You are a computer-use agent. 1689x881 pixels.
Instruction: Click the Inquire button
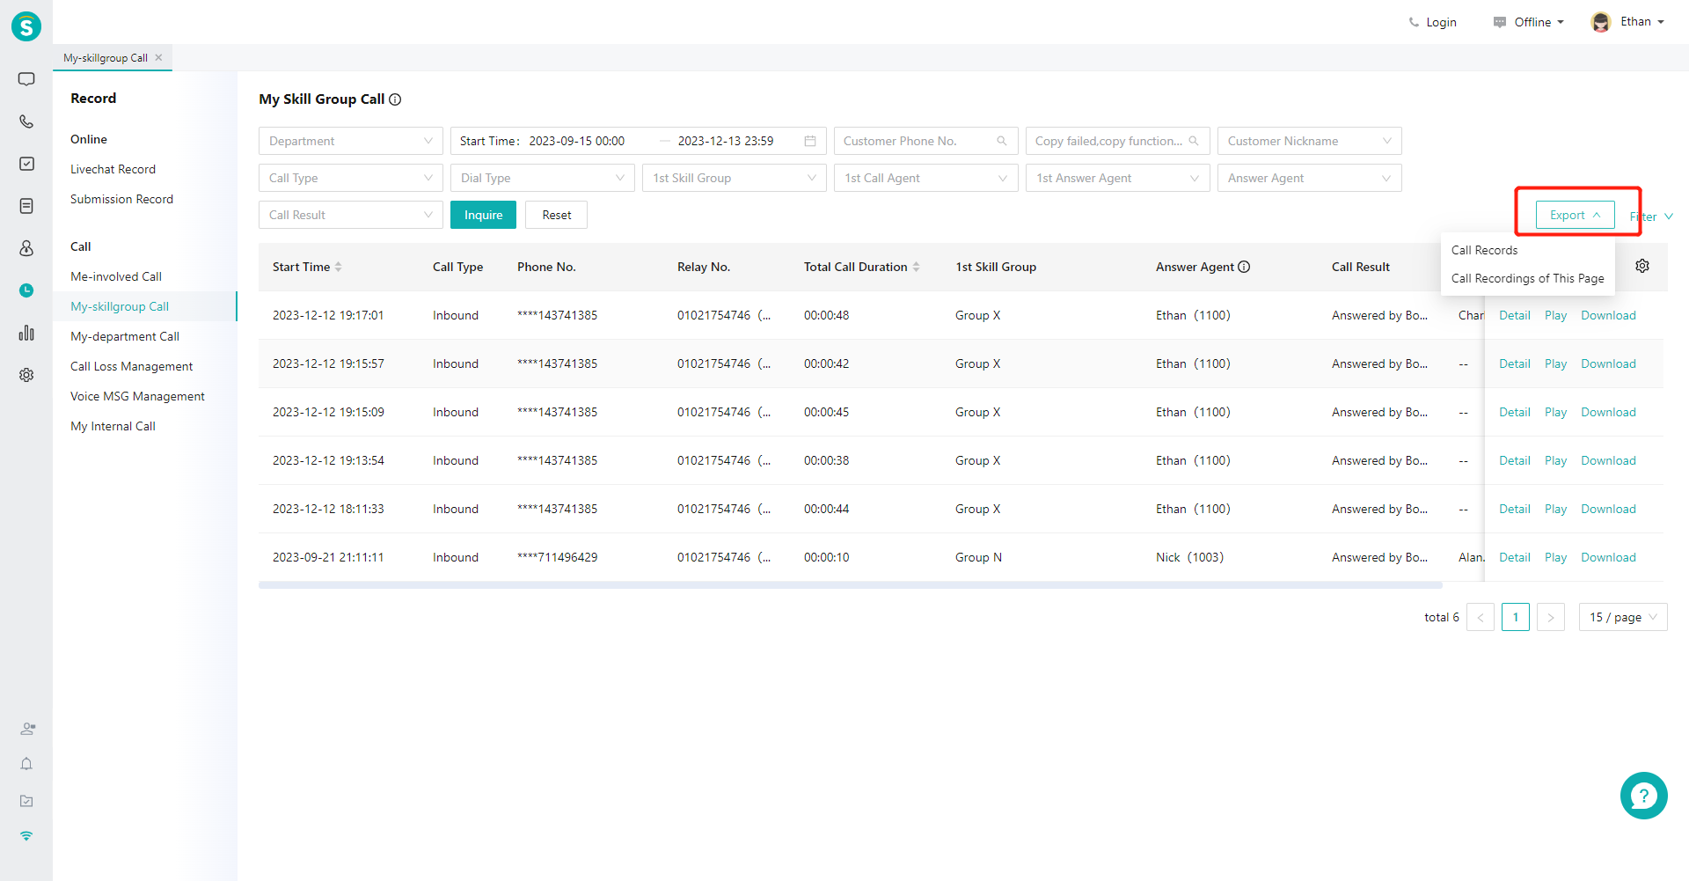(483, 215)
